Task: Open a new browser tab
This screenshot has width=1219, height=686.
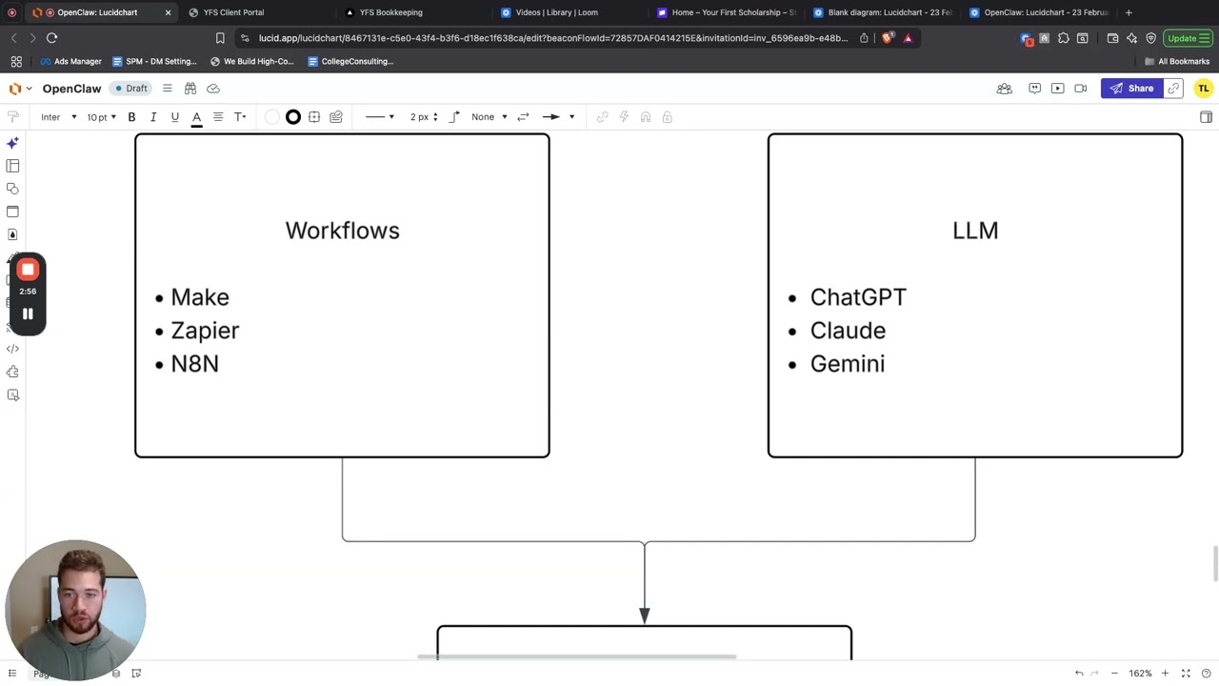Action: click(1129, 12)
